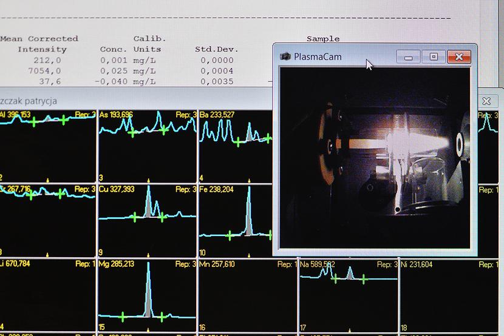Close the spectra window behind PlasmaCam
The height and width of the screenshot is (336, 504).
click(x=486, y=101)
